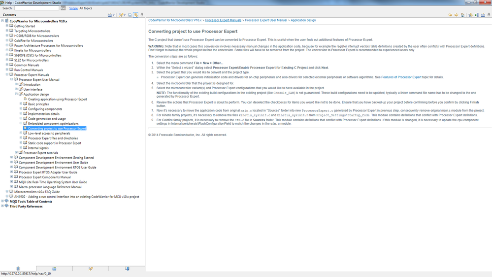The width and height of the screenshot is (492, 277).
Task: Open Embedded component optimizations topic
Action: click(x=53, y=123)
